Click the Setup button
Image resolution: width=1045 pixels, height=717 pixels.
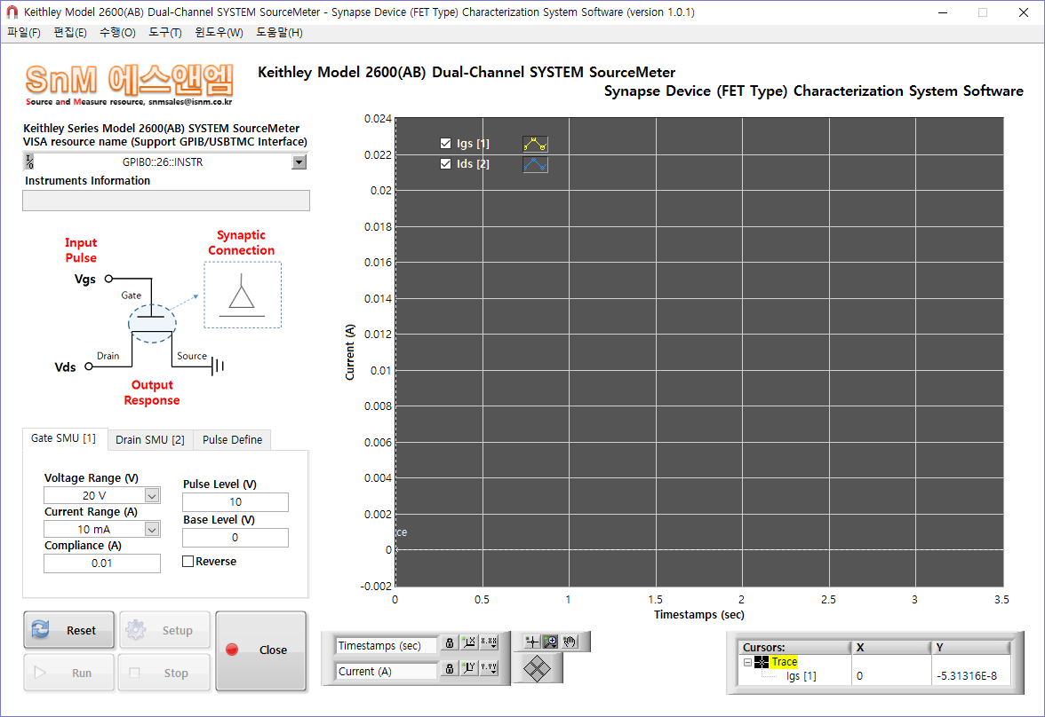tap(164, 630)
